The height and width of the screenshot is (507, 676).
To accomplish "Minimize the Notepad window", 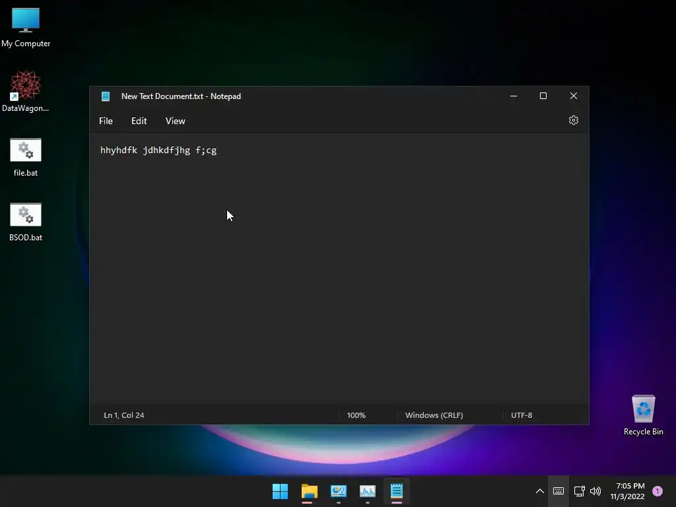I will click(514, 96).
